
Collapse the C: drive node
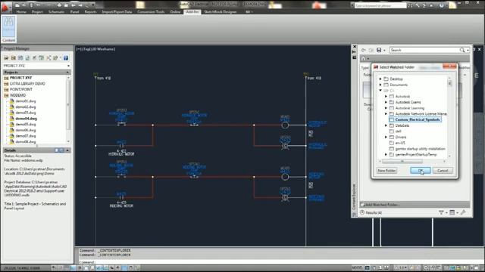point(380,91)
